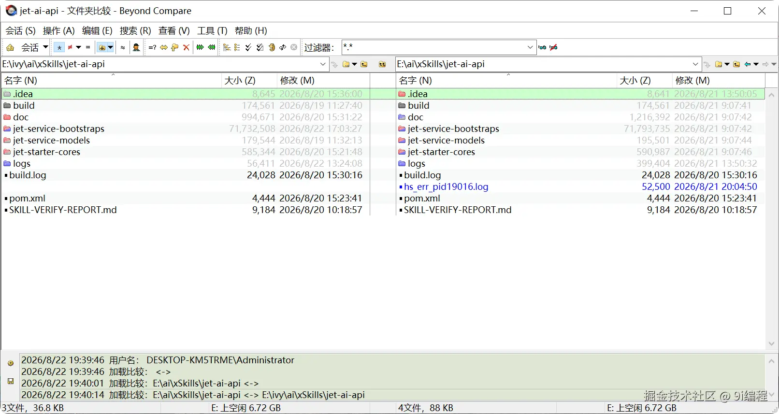Viewport: 779px width, 414px height.
Task: Open the 搜索 (R) menu
Action: (x=135, y=31)
